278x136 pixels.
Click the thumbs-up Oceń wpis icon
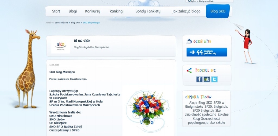click(x=189, y=41)
